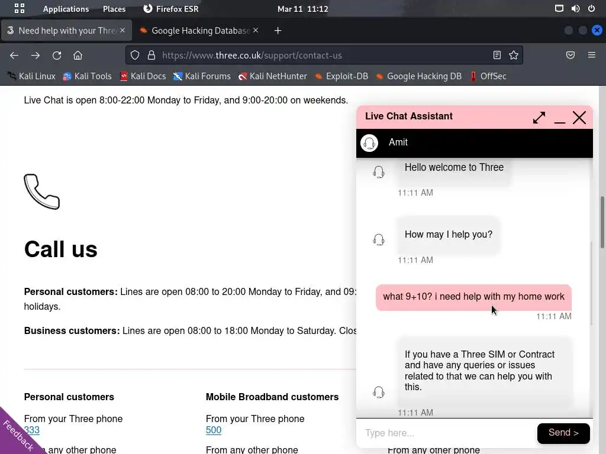Open the Firefox hamburger menu
Viewport: 606px width, 454px height.
point(592,55)
